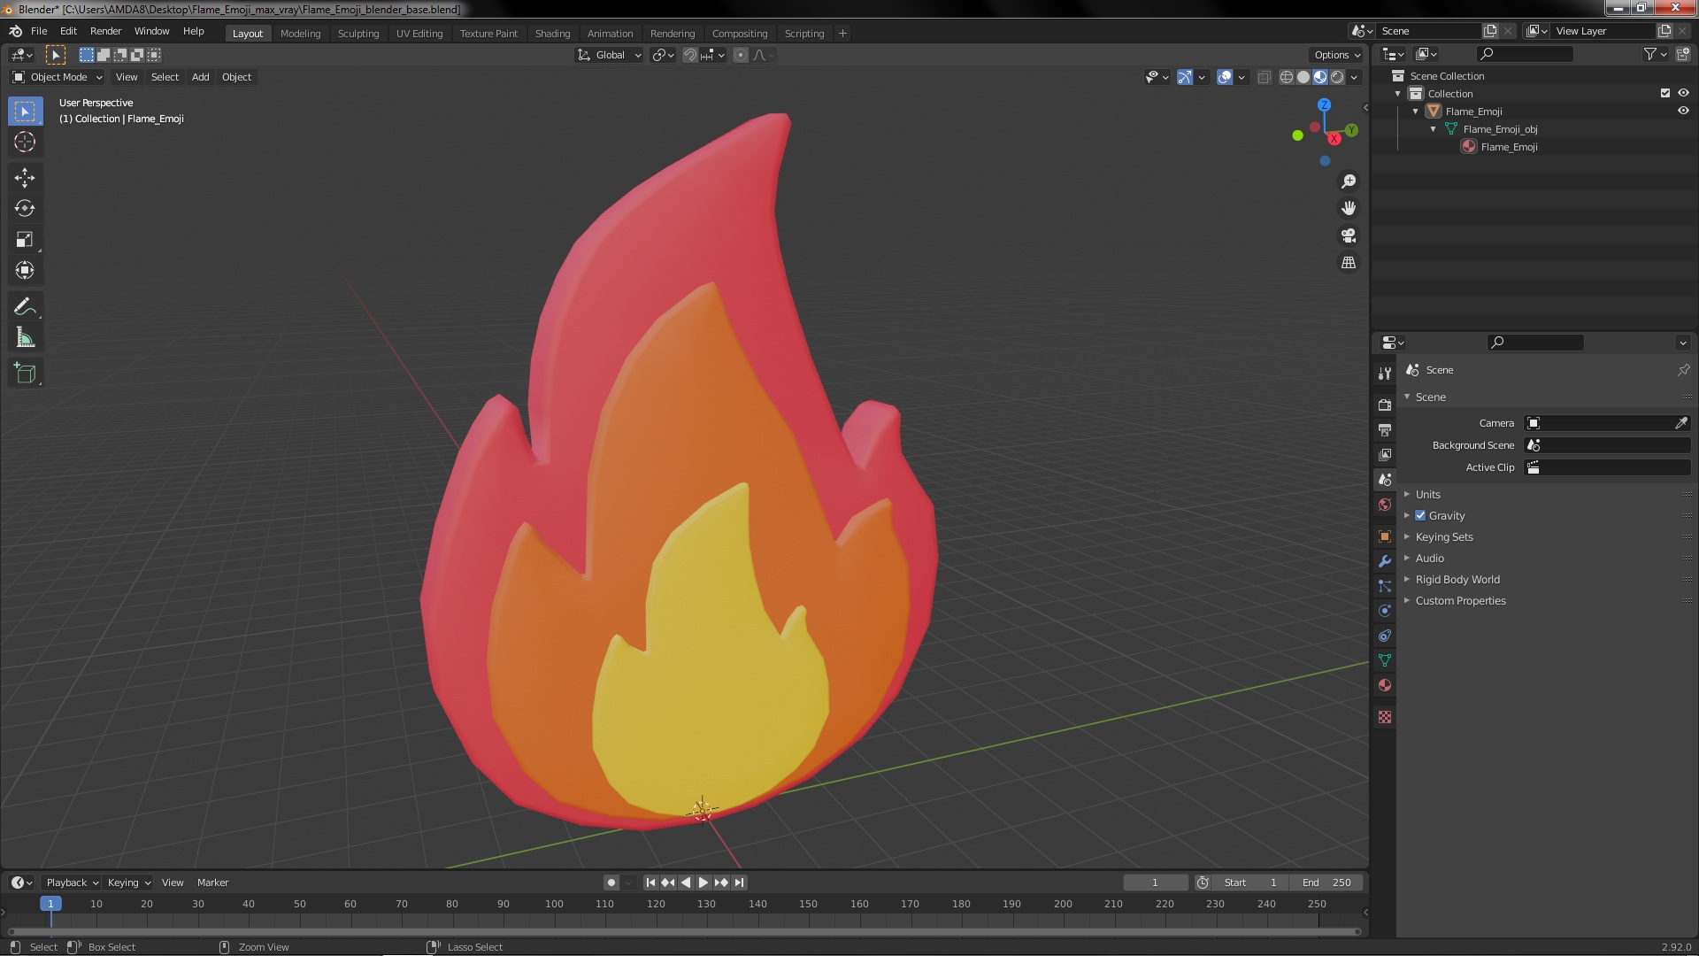Toggle snapping magnet icon
Image resolution: width=1699 pixels, height=956 pixels.
click(690, 55)
